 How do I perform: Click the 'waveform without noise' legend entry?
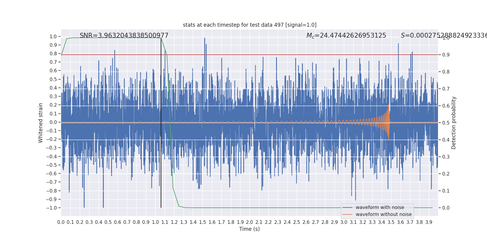tap(384, 214)
